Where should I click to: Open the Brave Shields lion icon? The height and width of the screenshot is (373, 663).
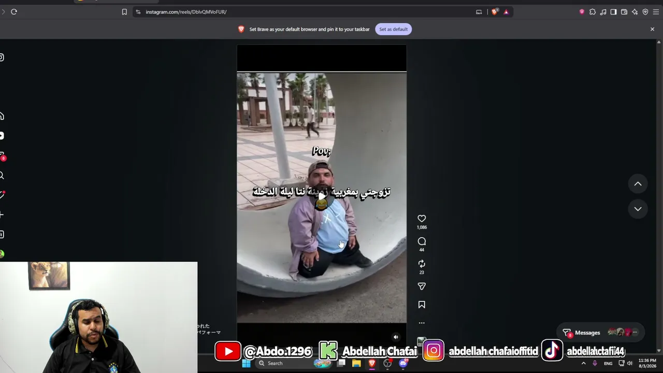pos(495,12)
